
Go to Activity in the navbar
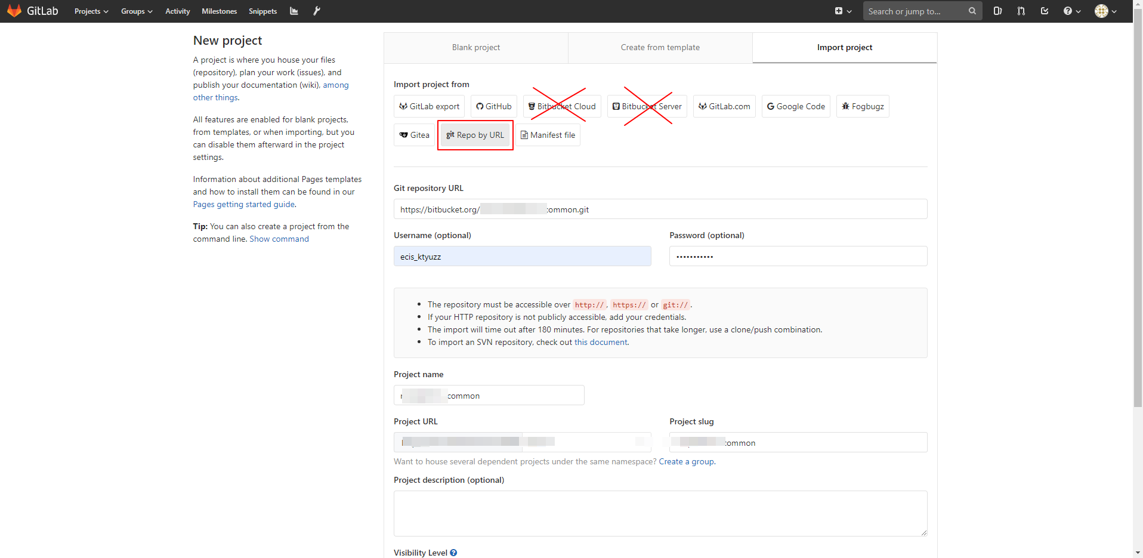(x=178, y=11)
